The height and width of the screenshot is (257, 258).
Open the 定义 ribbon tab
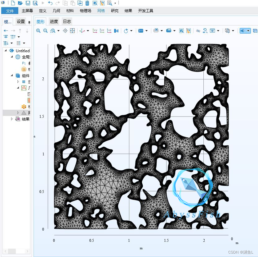pyautogui.click(x=42, y=11)
